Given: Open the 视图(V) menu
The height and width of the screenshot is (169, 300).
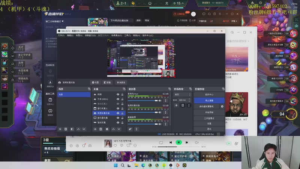Looking at the screenshot, I should [x=79, y=35].
